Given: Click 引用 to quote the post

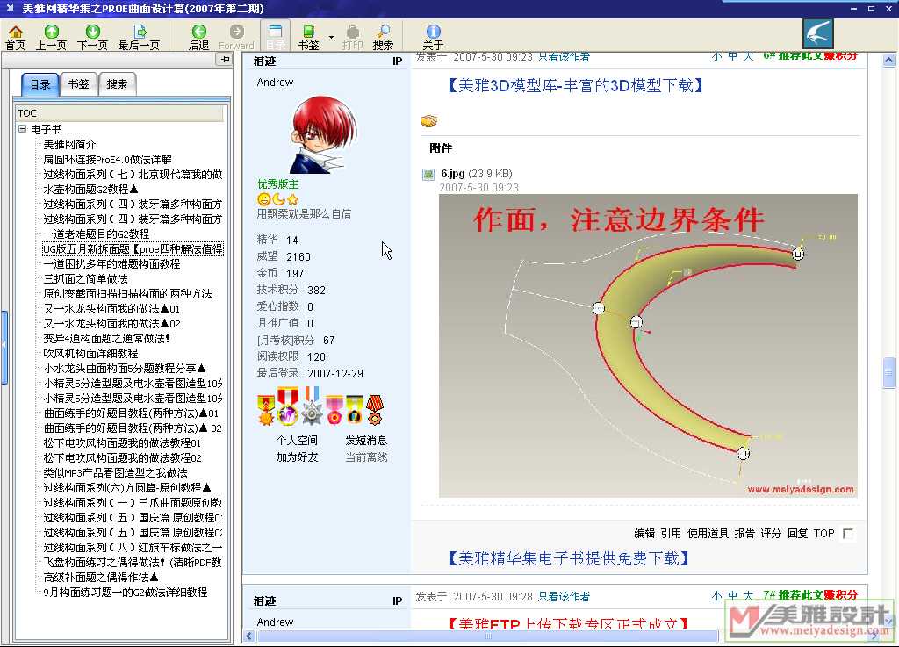Looking at the screenshot, I should click(671, 534).
